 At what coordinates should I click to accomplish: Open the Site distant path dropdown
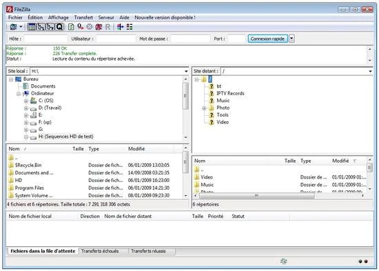coord(370,71)
